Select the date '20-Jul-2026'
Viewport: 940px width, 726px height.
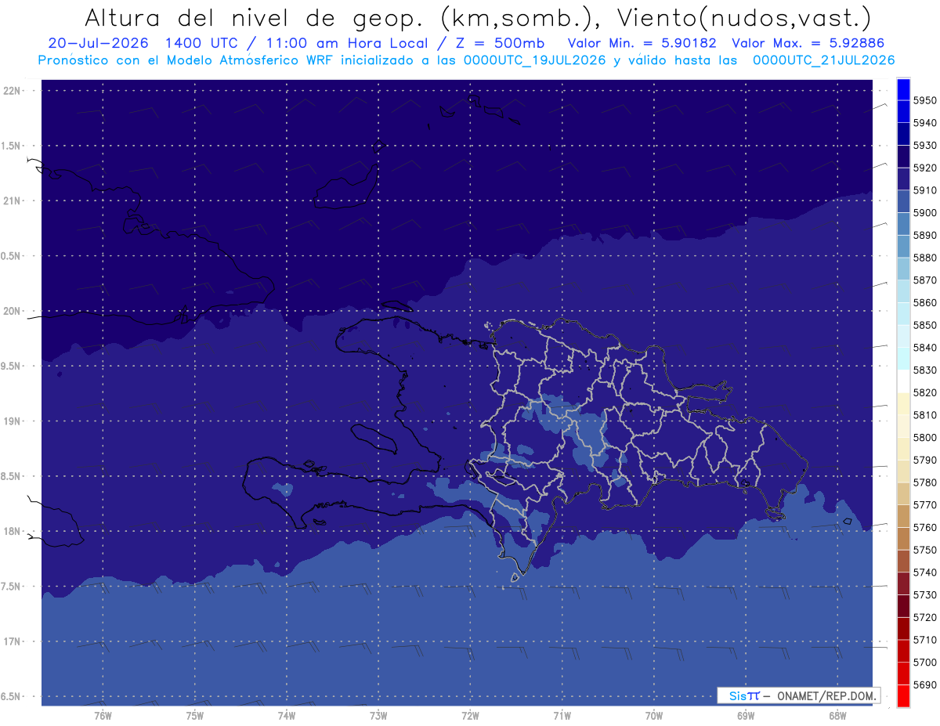(x=99, y=43)
